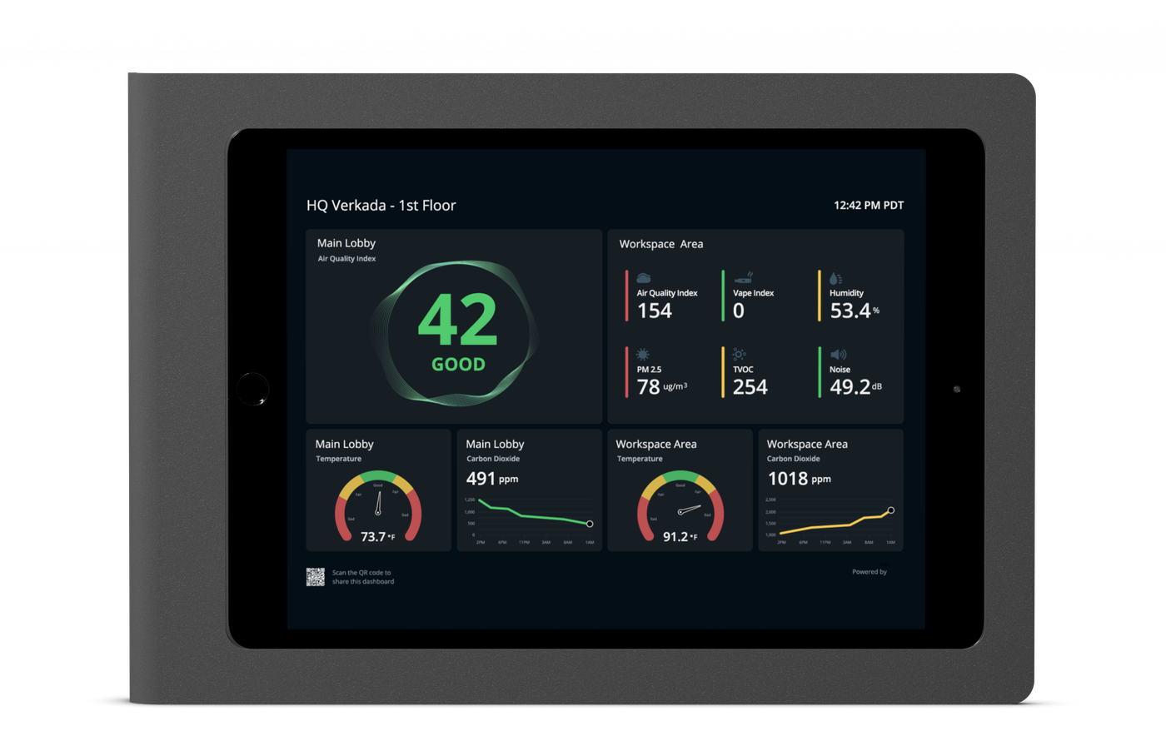
Task: Click the Noise speaker icon
Action: (838, 355)
